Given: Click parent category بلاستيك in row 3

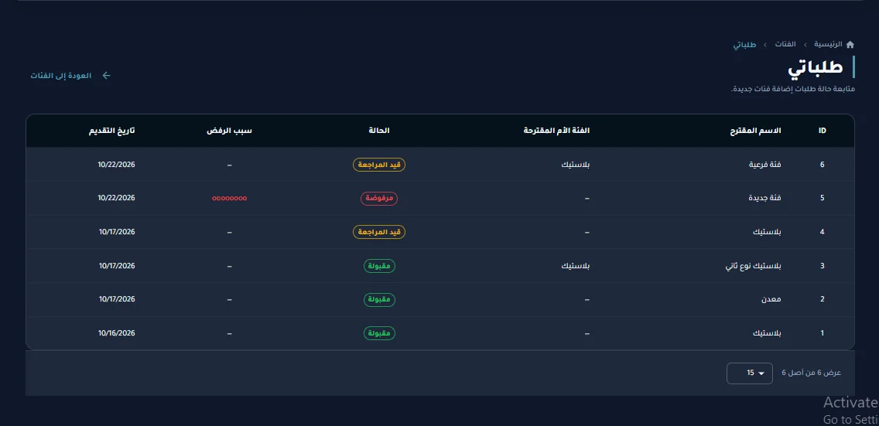Looking at the screenshot, I should tap(576, 266).
